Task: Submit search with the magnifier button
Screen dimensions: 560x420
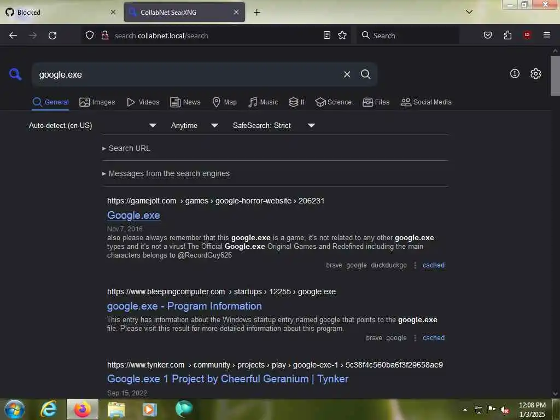Action: [x=365, y=74]
